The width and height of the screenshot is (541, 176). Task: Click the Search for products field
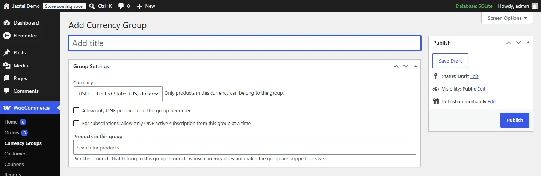pyautogui.click(x=245, y=147)
